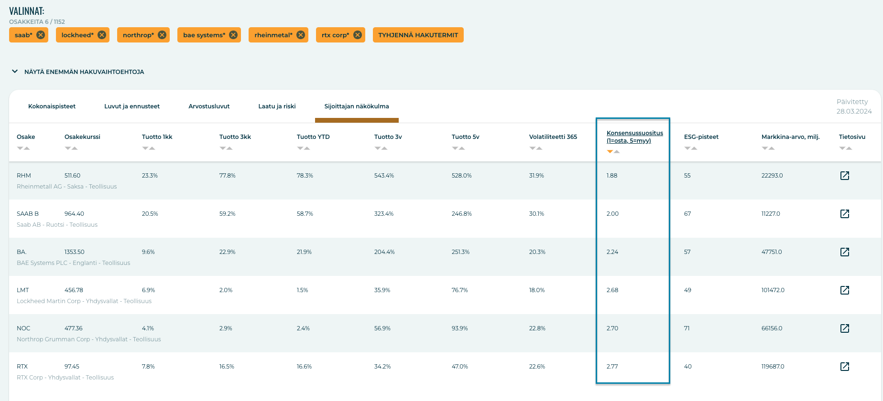
Task: Click Lockheed Martin Corp - Yhdysvallat - Teollisuus
Action: click(x=84, y=301)
